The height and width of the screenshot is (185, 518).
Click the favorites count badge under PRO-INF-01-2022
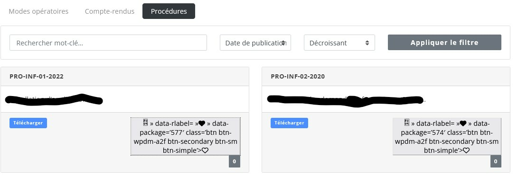235,161
